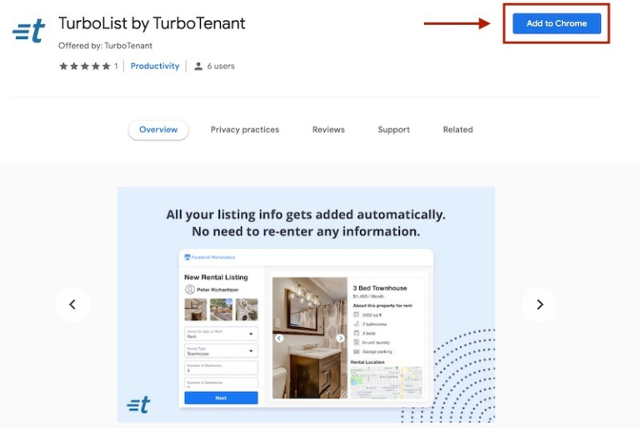The width and height of the screenshot is (640, 428).
Task: Click the 3 Bed Townhouse heading
Action: (x=380, y=288)
